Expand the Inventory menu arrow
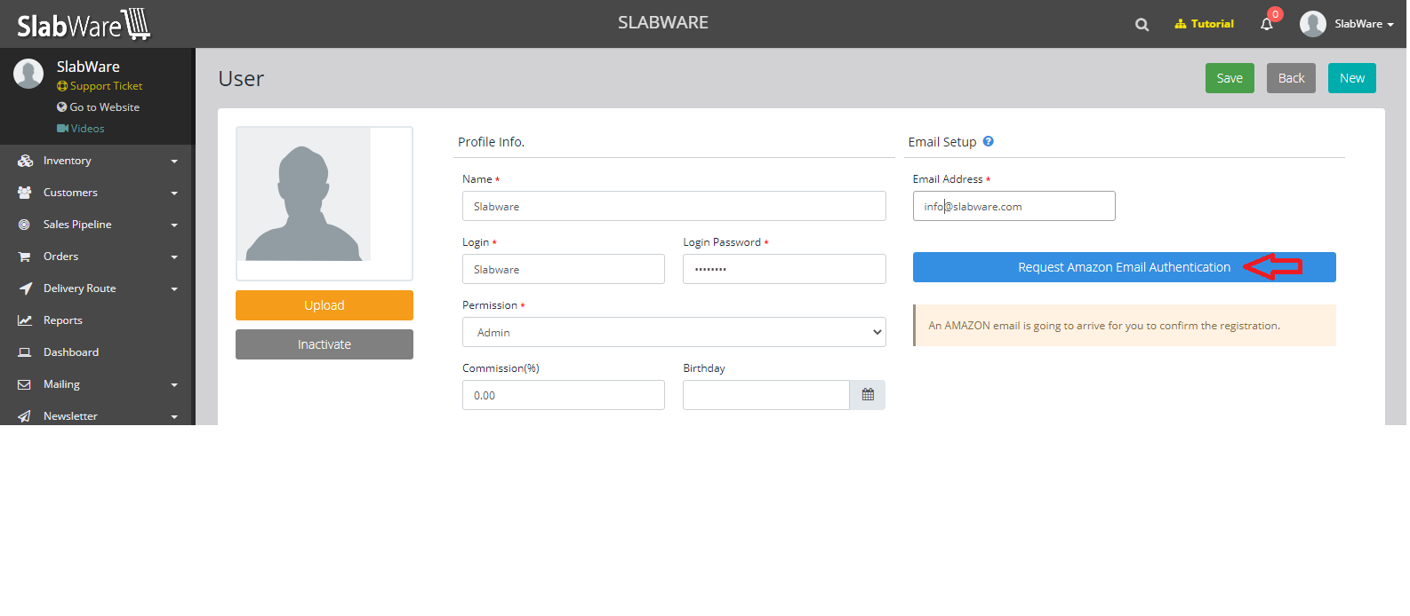Screen dimensions: 1410x616 point(174,162)
